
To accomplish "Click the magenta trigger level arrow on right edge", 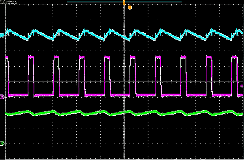I will tap(242, 86).
